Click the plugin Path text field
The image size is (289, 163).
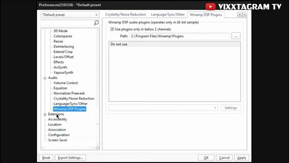180,36
